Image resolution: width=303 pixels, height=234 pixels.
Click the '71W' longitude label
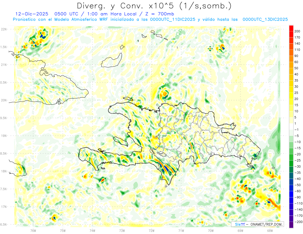pyautogui.click(x=181, y=230)
